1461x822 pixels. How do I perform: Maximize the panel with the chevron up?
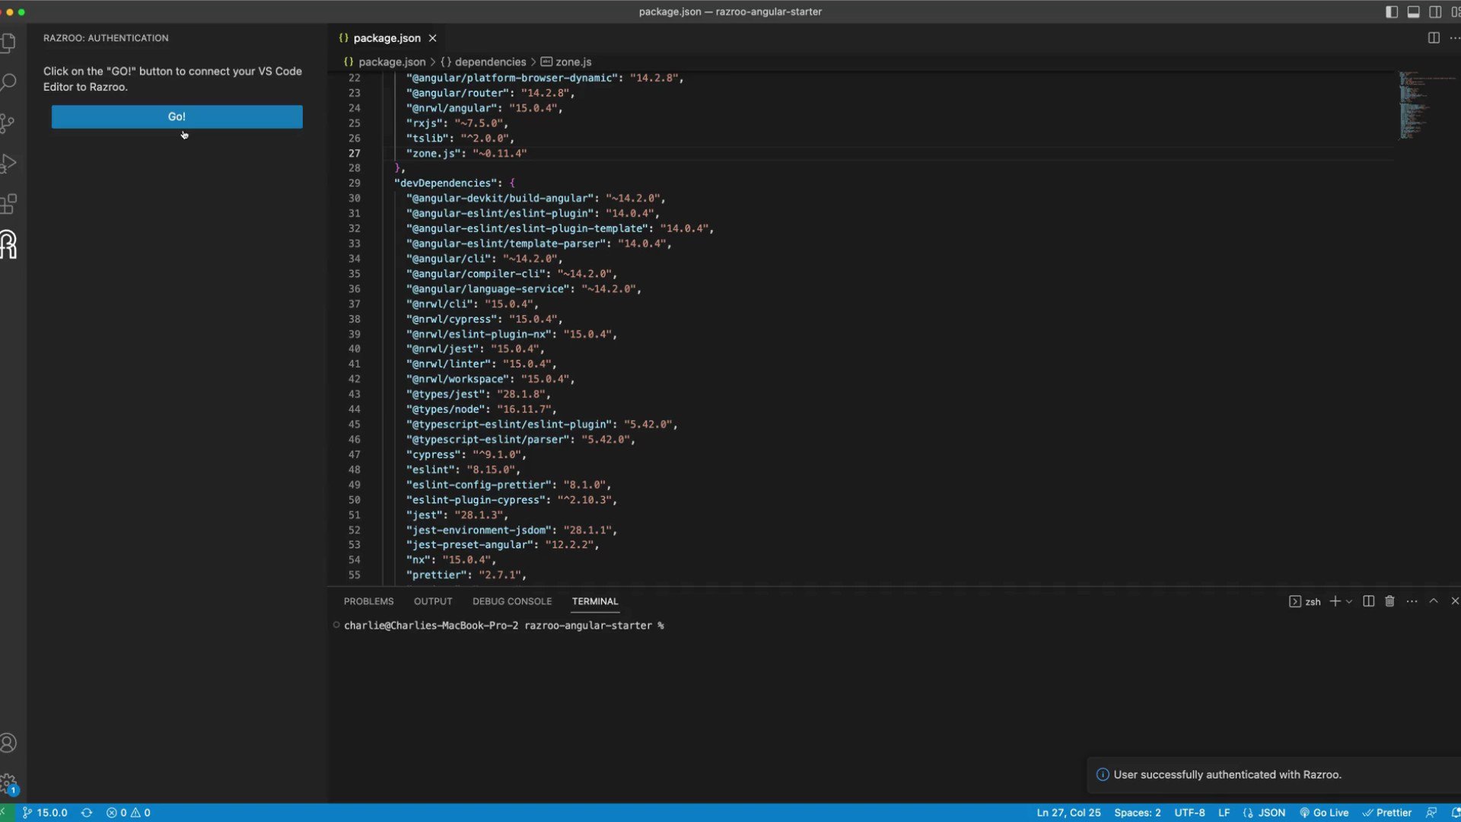point(1434,601)
